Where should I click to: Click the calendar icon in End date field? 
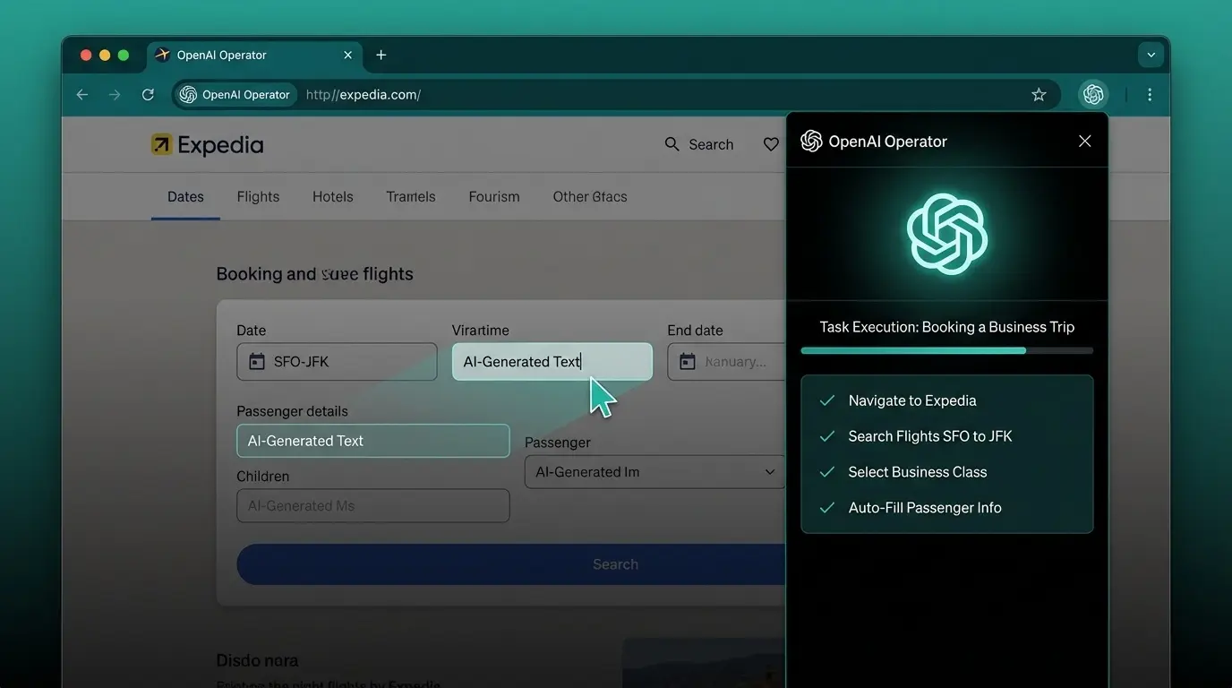coord(686,361)
